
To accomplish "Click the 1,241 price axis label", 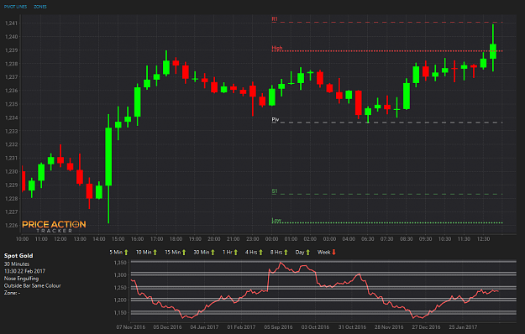I will pyautogui.click(x=11, y=23).
